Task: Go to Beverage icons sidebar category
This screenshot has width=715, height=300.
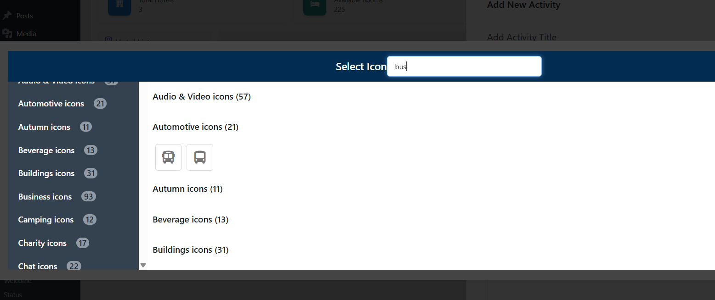Action: (x=46, y=150)
